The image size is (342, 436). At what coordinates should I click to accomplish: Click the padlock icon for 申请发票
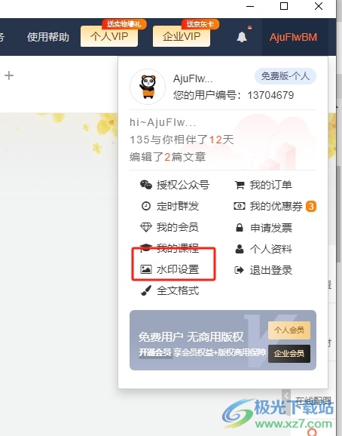point(240,228)
